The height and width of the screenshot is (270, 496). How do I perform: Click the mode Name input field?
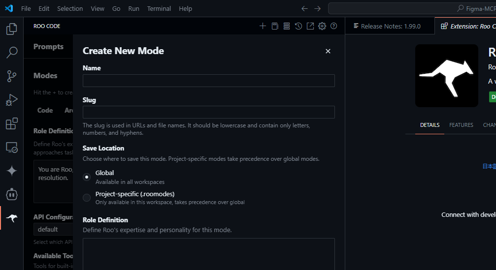[x=209, y=81]
